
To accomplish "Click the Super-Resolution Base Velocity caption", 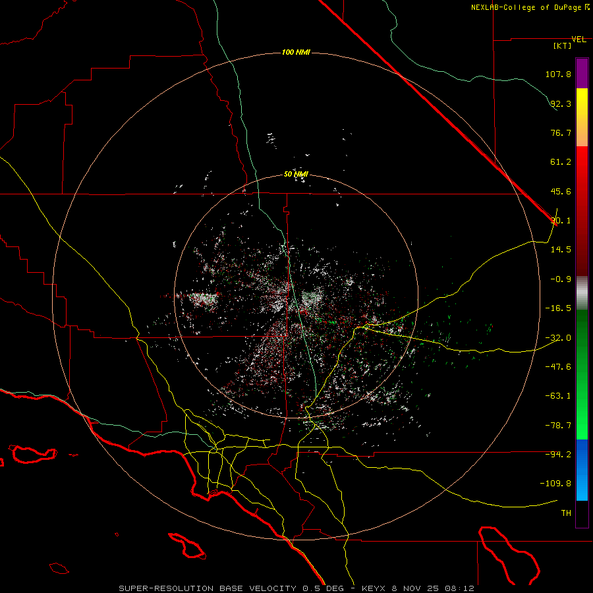I will click(296, 588).
